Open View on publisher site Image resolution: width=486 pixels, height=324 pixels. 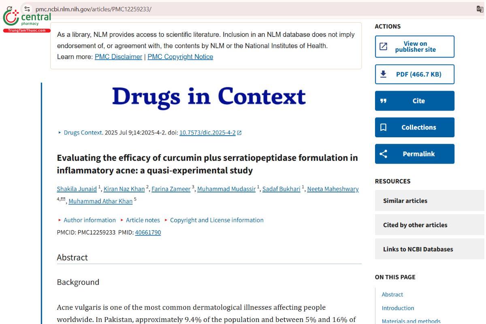[414, 47]
